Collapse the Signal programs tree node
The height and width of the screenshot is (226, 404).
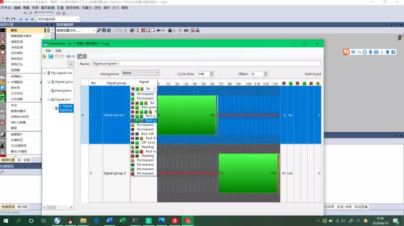pyautogui.click(x=49, y=99)
